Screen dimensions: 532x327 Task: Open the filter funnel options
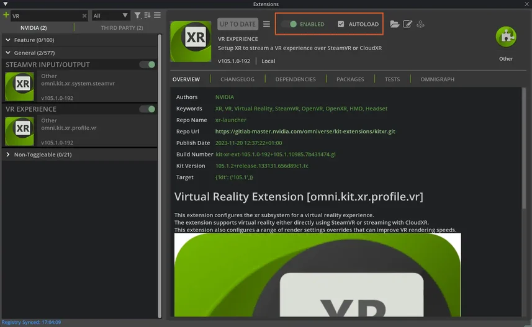click(137, 16)
